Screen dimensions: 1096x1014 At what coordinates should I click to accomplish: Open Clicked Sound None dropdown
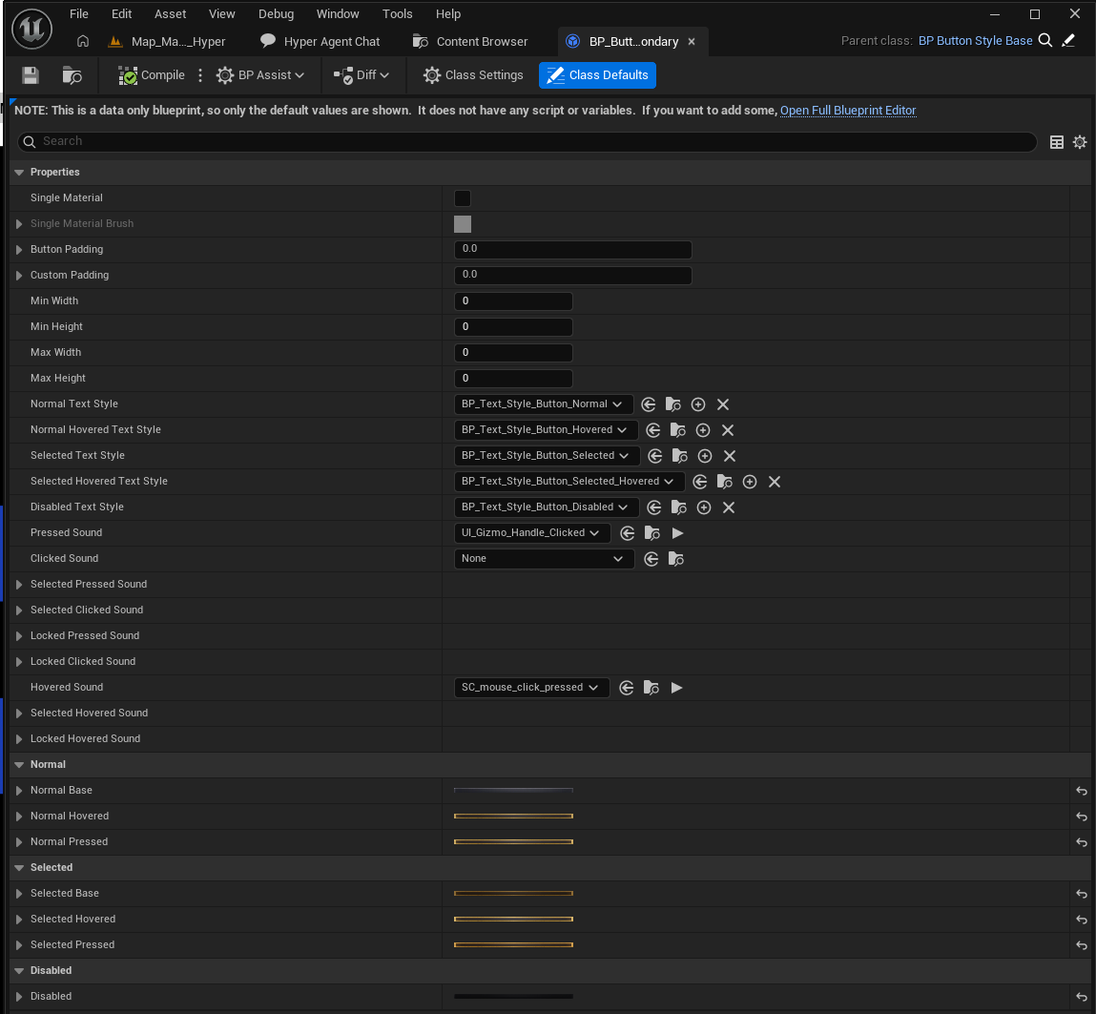[x=544, y=559]
